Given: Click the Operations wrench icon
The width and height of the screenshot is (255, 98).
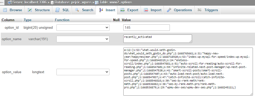Looking at the screenshot, I should [x=169, y=10].
